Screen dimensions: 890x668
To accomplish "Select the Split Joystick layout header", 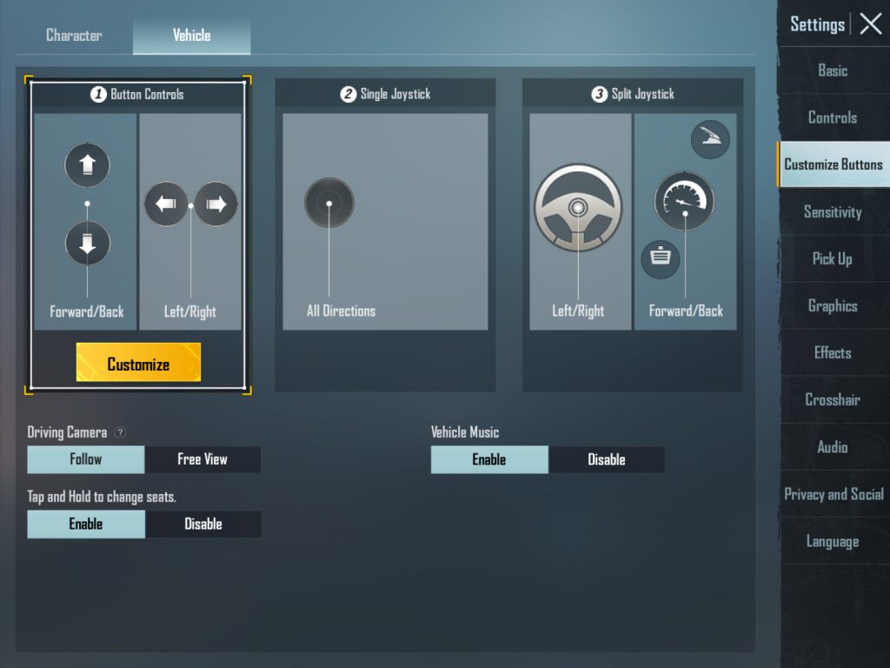I will [633, 94].
